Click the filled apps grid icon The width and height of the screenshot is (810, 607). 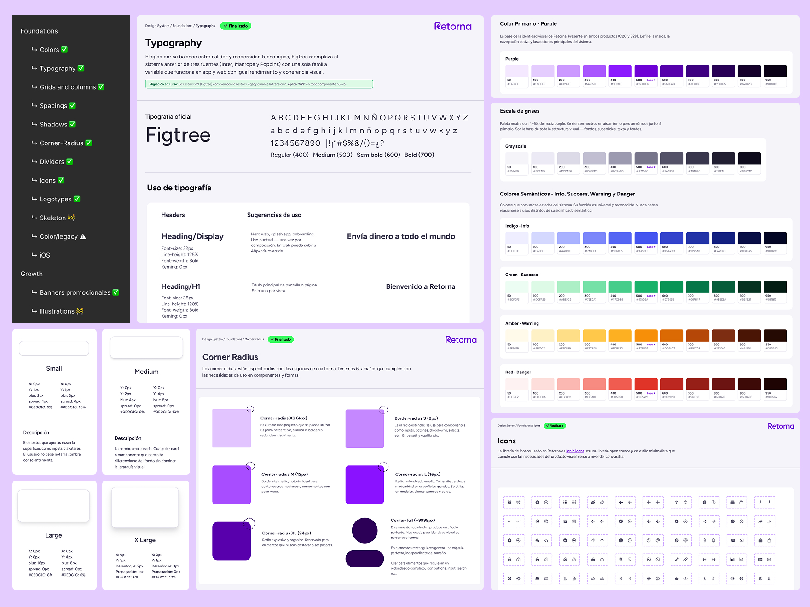click(565, 502)
